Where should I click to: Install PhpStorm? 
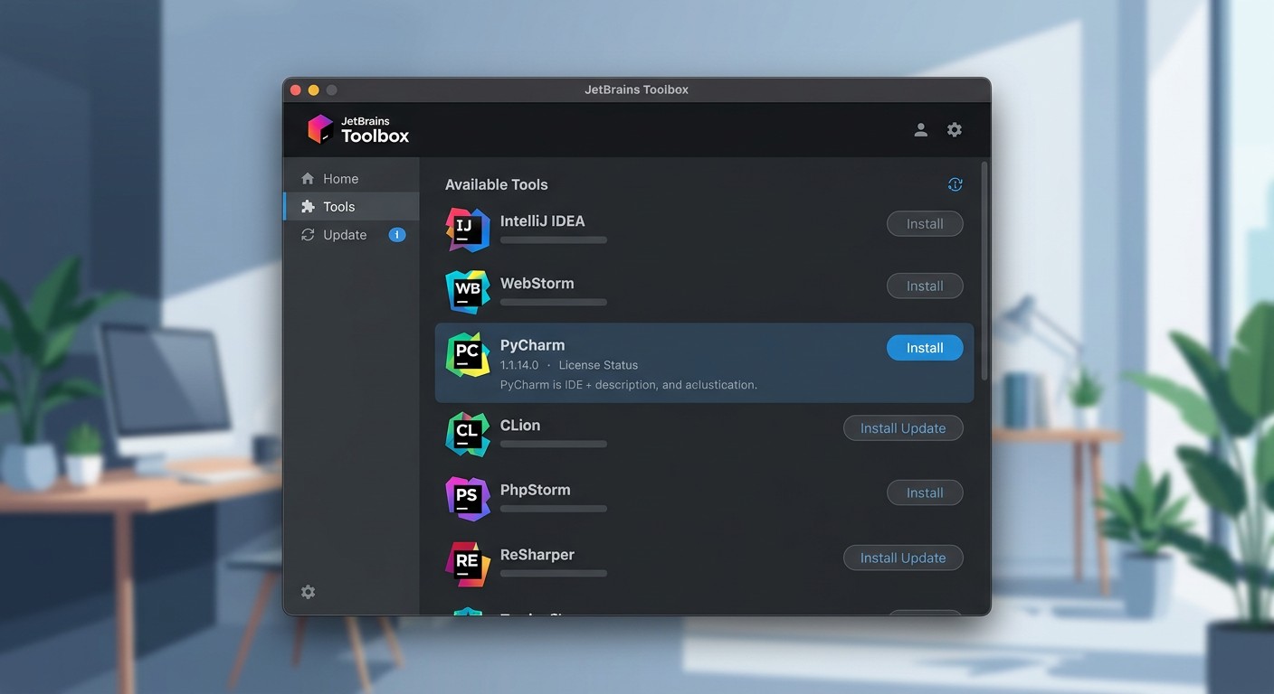(925, 492)
